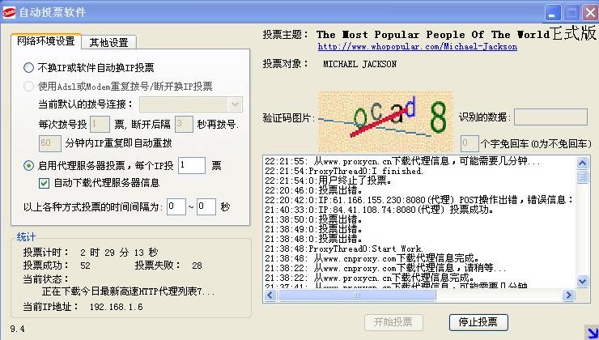Click the captcha verification image

pyautogui.click(x=385, y=121)
